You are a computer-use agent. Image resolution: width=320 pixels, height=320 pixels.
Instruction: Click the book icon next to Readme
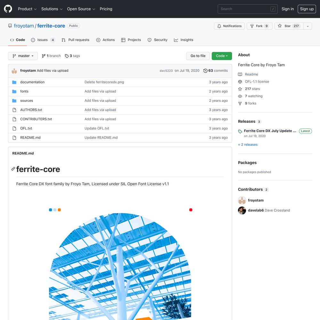pyautogui.click(x=240, y=74)
